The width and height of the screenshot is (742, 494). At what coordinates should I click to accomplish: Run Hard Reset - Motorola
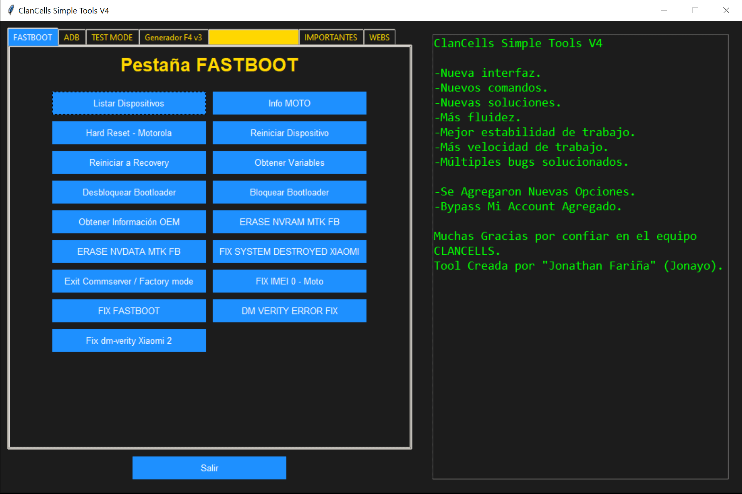[x=129, y=133]
